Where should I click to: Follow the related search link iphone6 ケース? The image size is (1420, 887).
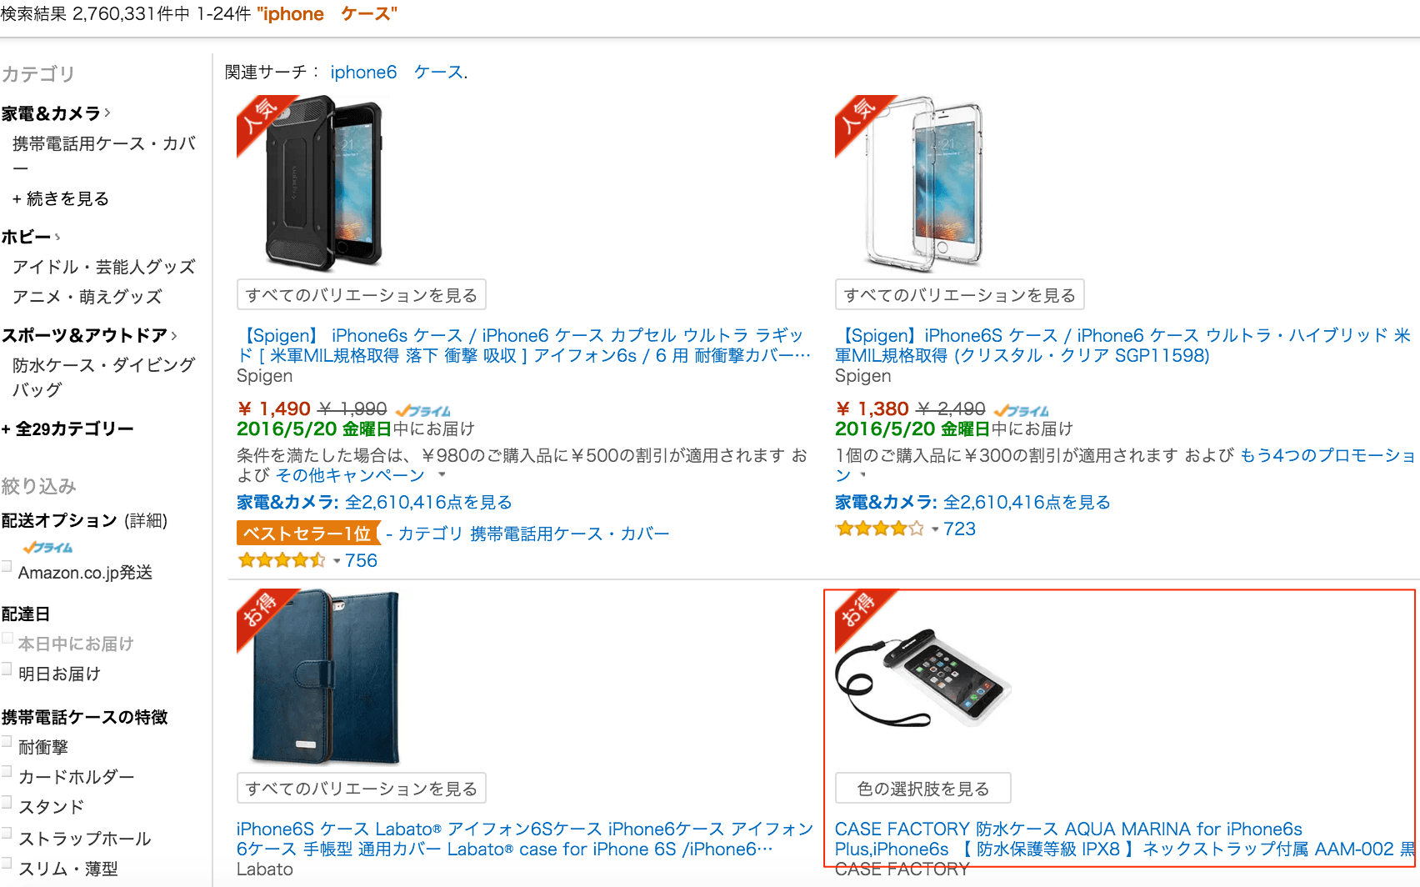[x=398, y=73]
